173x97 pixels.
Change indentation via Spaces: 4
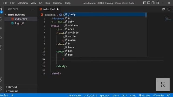(x=105, y=95)
